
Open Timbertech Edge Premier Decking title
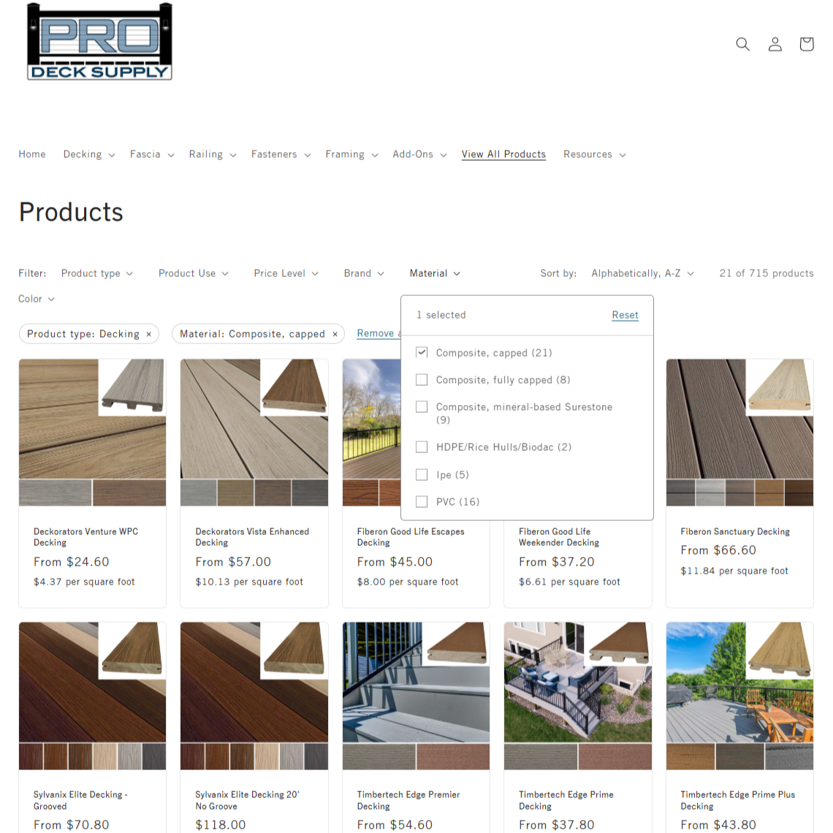pos(408,800)
